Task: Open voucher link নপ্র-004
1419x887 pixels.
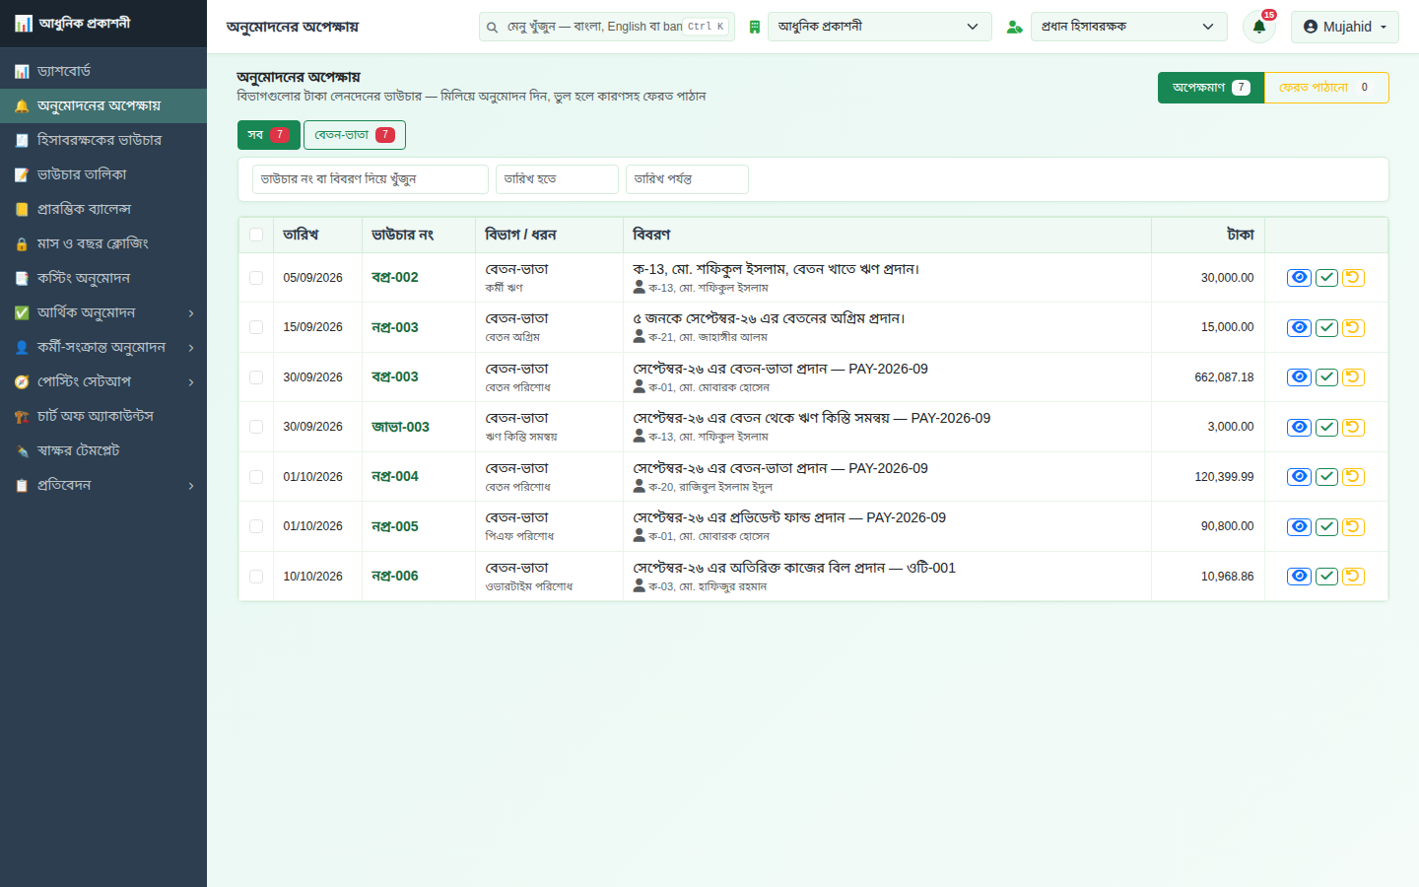Action: [395, 476]
